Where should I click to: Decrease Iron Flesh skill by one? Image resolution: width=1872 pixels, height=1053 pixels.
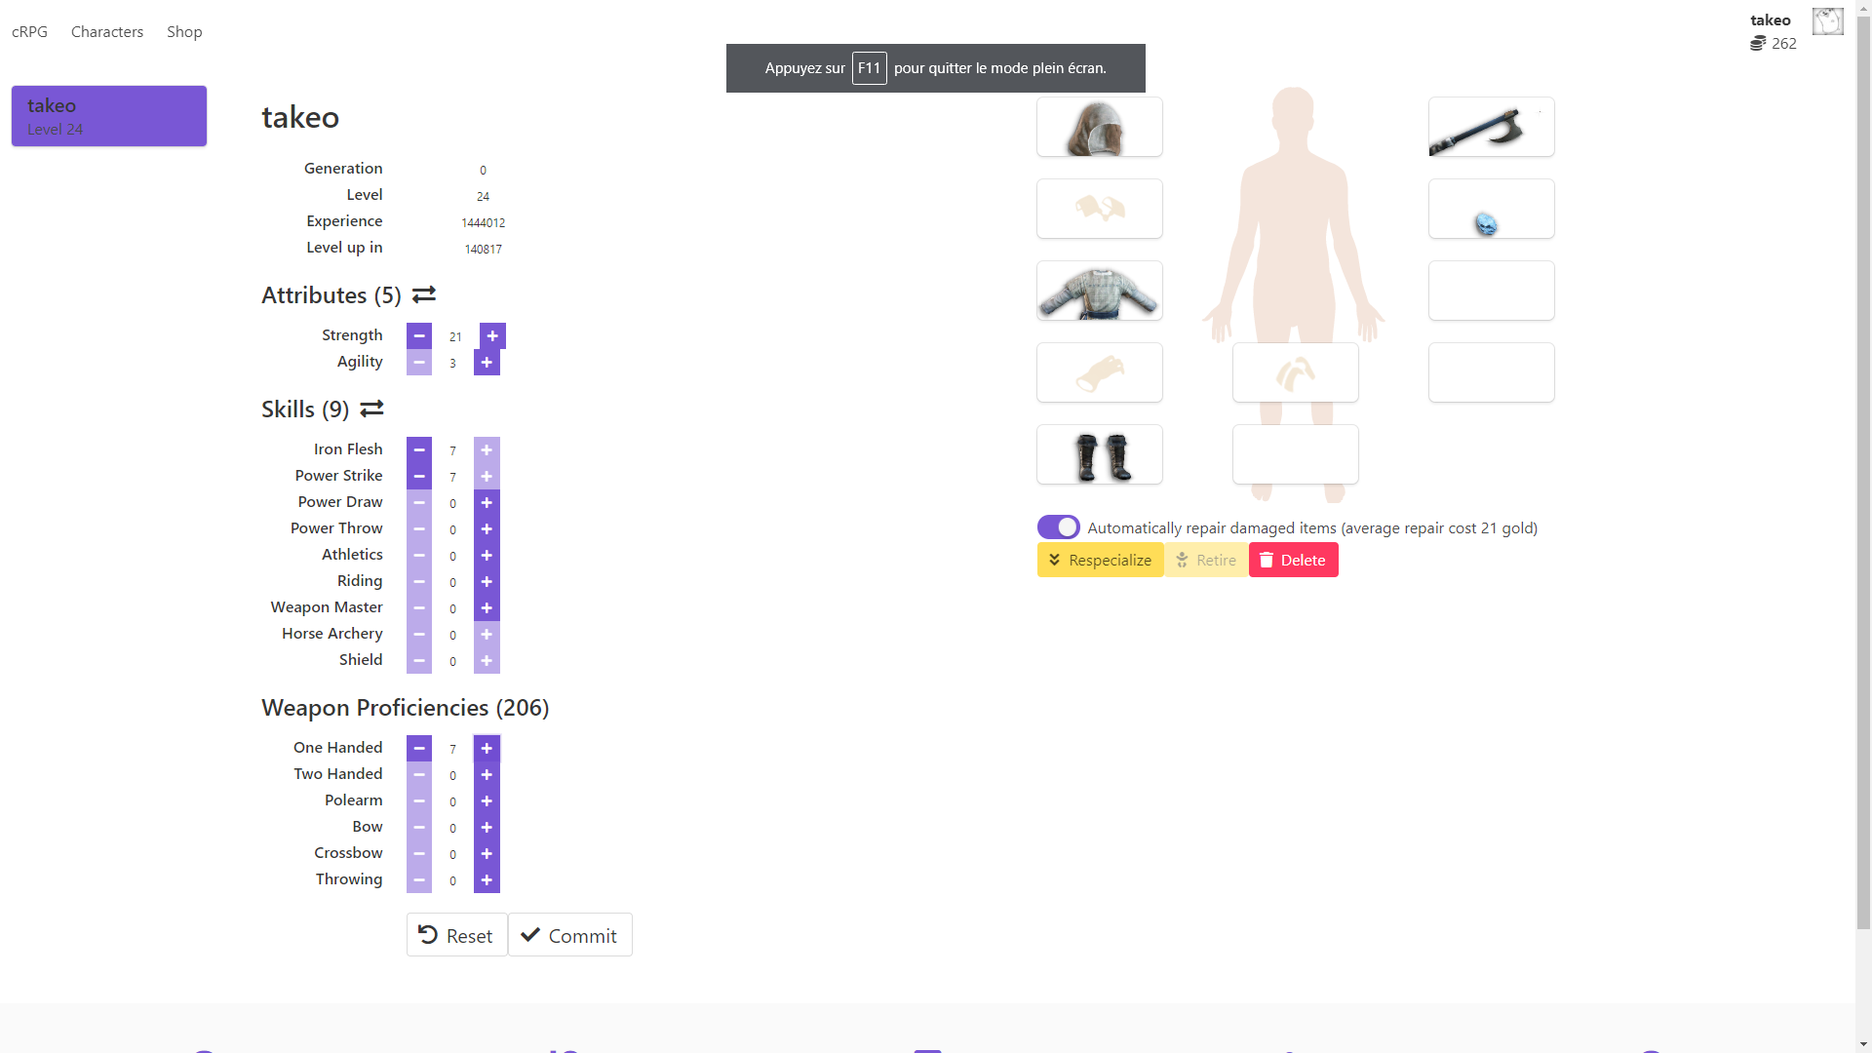click(419, 450)
